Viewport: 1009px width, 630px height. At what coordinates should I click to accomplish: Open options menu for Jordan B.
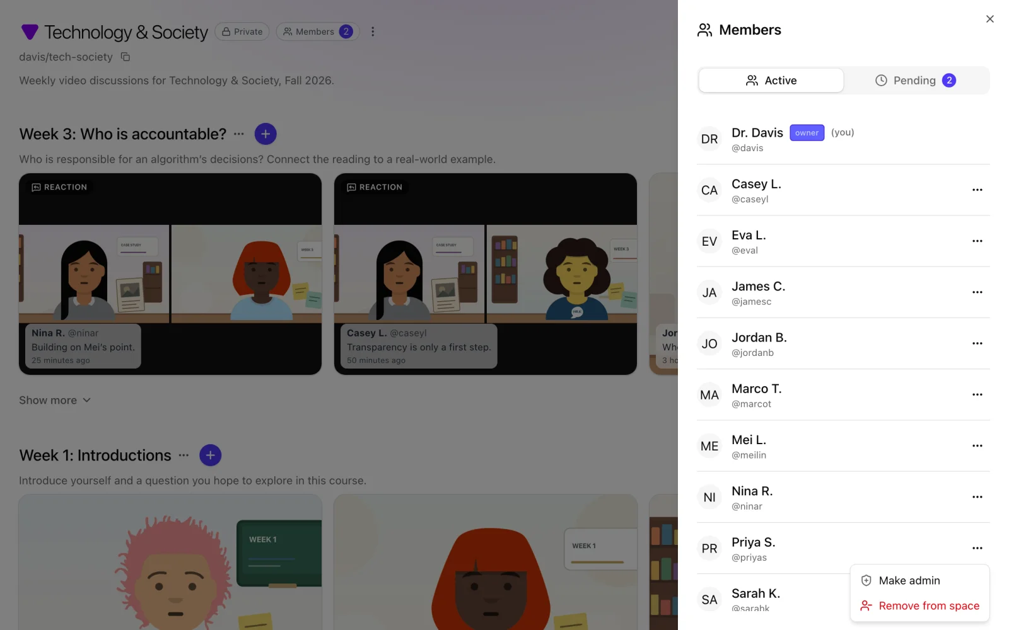pyautogui.click(x=977, y=343)
